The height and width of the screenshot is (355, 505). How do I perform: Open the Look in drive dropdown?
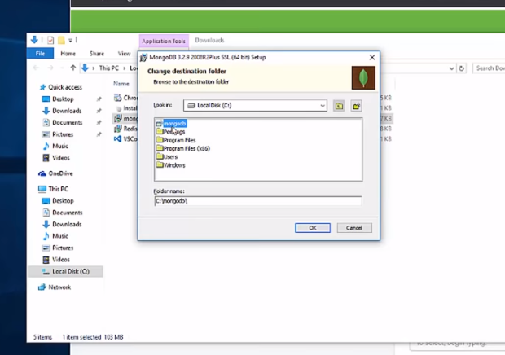pyautogui.click(x=323, y=106)
